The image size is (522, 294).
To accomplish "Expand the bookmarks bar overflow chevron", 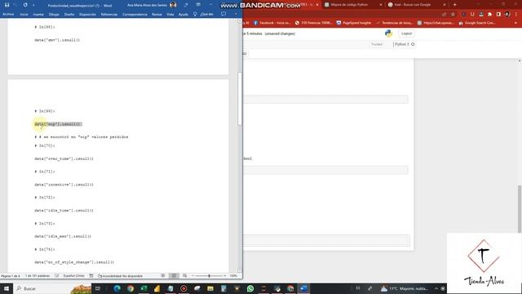I will (x=515, y=23).
